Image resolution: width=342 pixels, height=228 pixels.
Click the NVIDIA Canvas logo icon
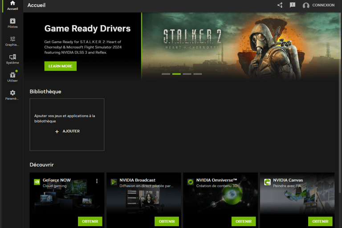coord(267,182)
